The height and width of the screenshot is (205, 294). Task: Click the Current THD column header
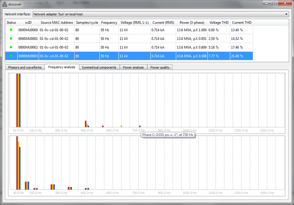(242, 23)
